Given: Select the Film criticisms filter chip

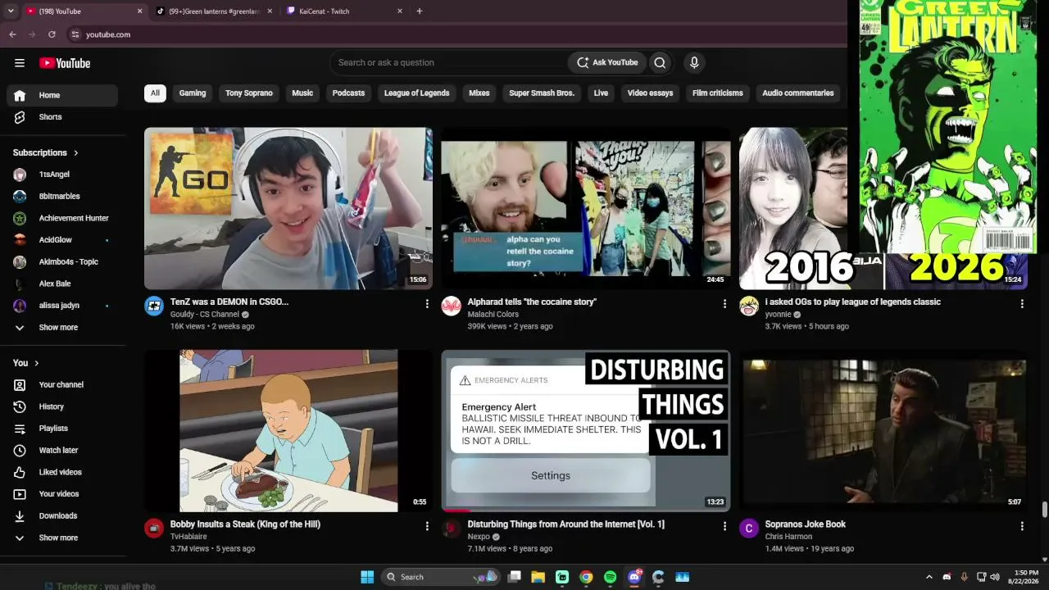Looking at the screenshot, I should point(718,93).
